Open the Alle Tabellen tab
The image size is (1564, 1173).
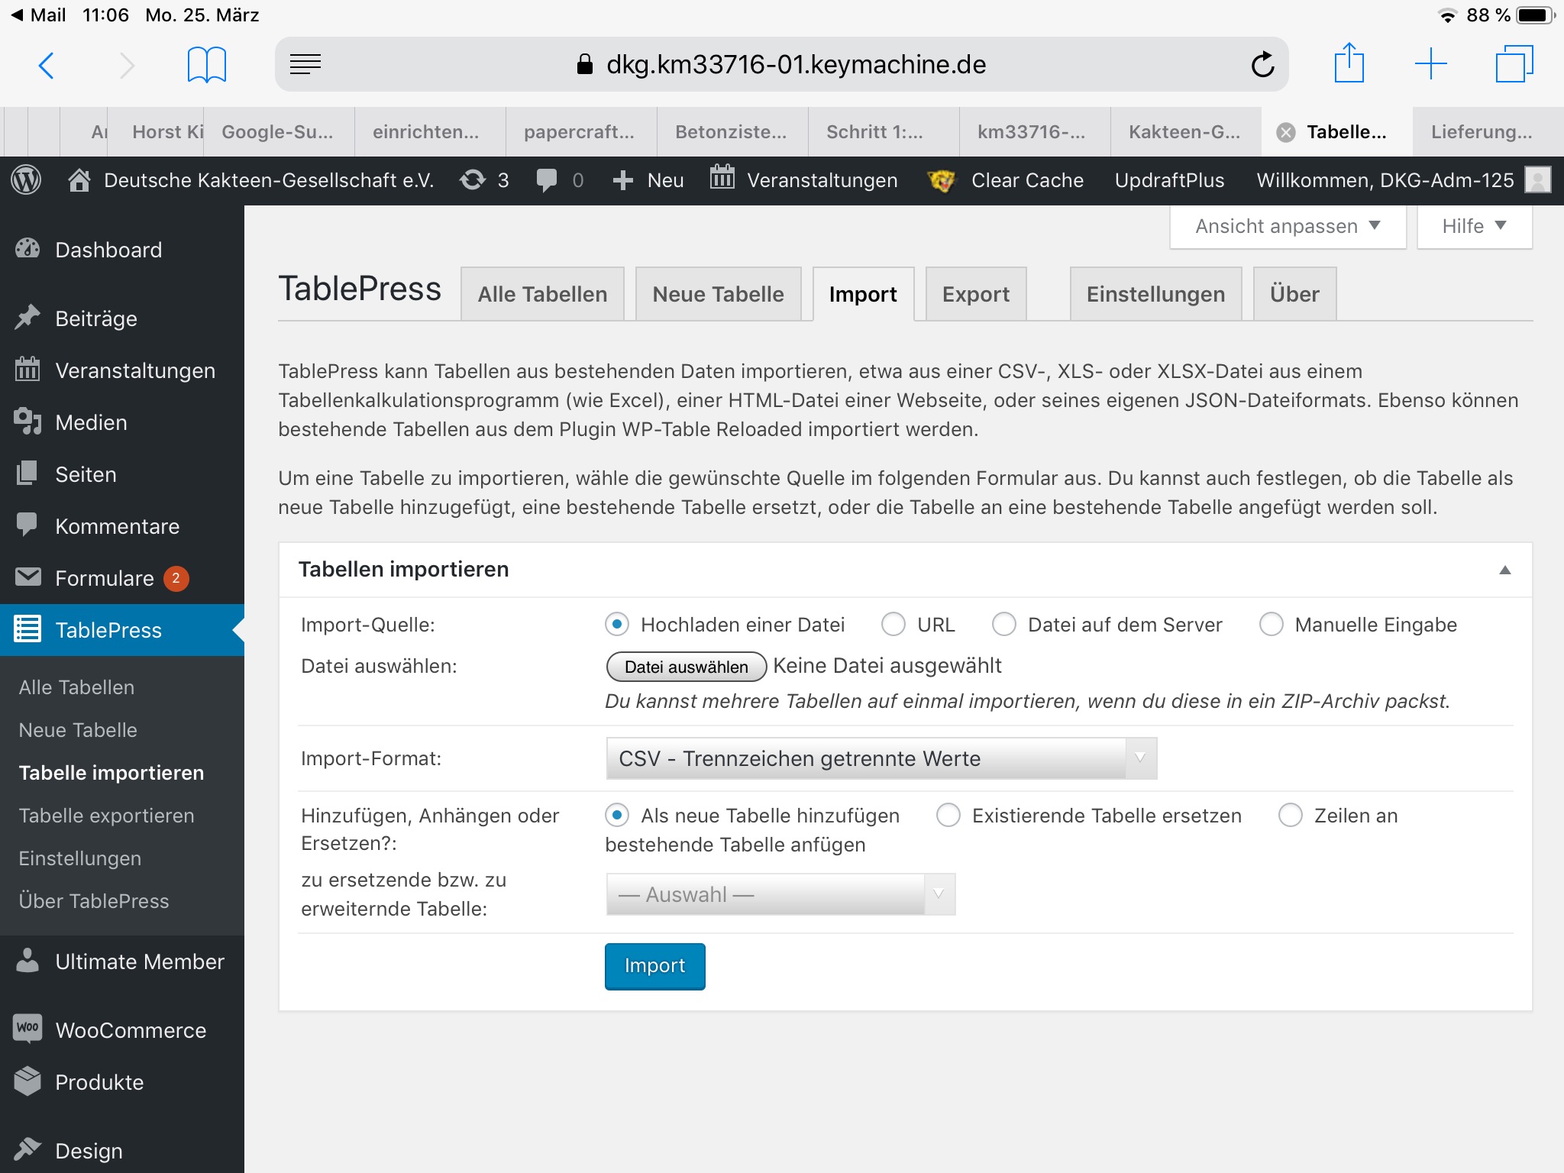[542, 294]
